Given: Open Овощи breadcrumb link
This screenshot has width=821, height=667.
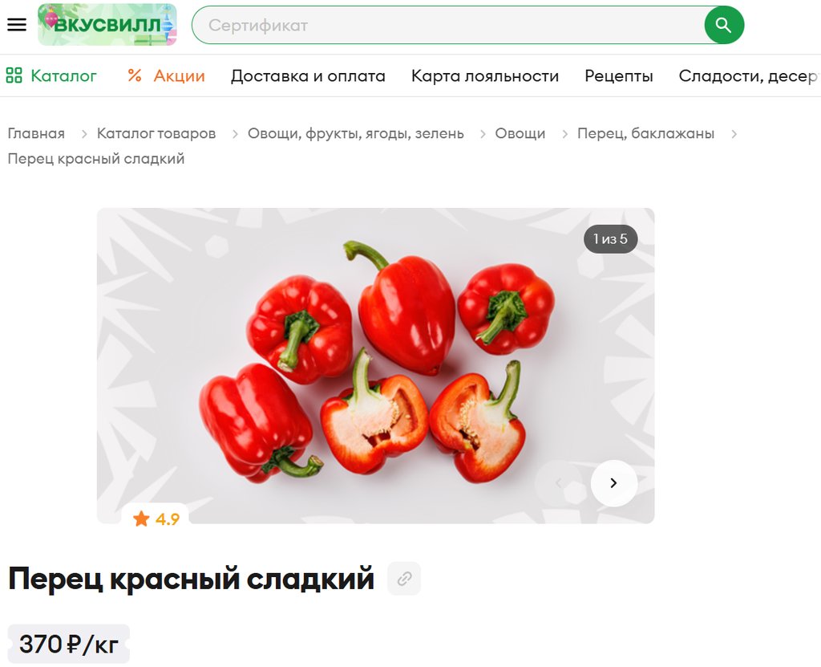Looking at the screenshot, I should [520, 134].
